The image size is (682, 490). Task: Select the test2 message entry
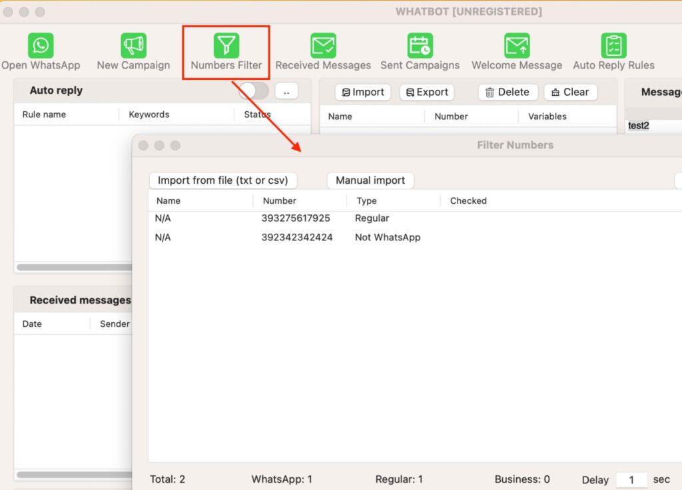pos(639,126)
